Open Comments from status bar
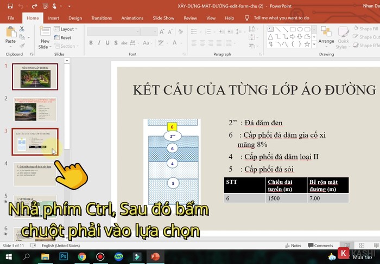 tap(320, 246)
